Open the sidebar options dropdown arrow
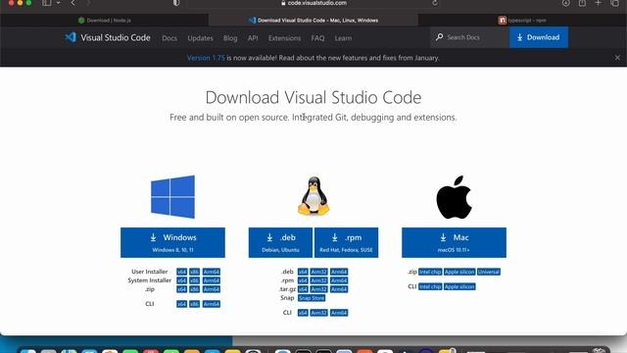This screenshot has height=353, width=627. coord(59,3)
